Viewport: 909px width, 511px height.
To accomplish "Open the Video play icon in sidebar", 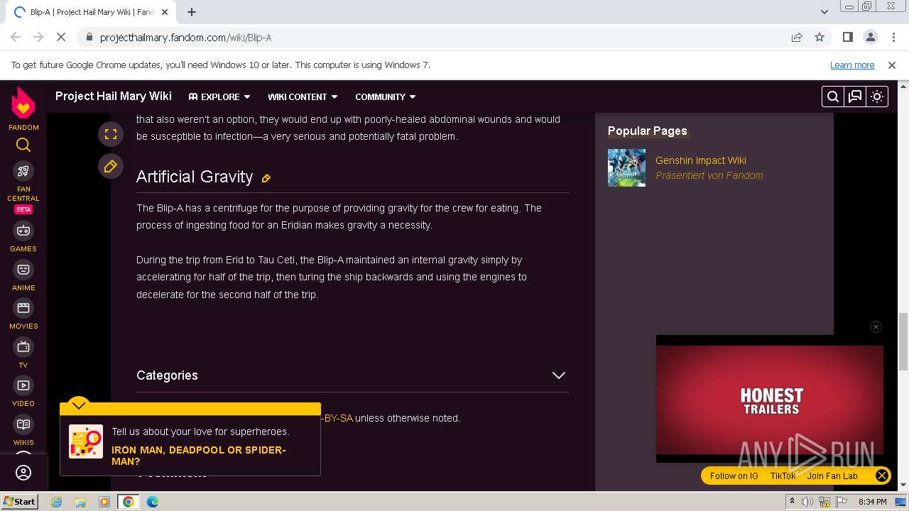I will pyautogui.click(x=23, y=385).
